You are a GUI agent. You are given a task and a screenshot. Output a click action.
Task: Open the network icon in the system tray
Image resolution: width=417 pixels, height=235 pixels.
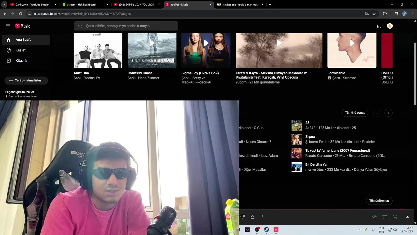(390, 230)
